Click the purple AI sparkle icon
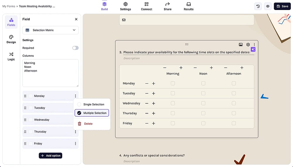 [253, 49]
